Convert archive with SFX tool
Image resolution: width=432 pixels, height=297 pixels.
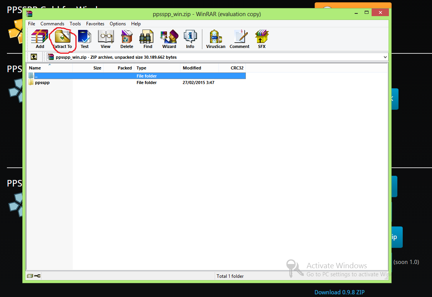tap(262, 39)
